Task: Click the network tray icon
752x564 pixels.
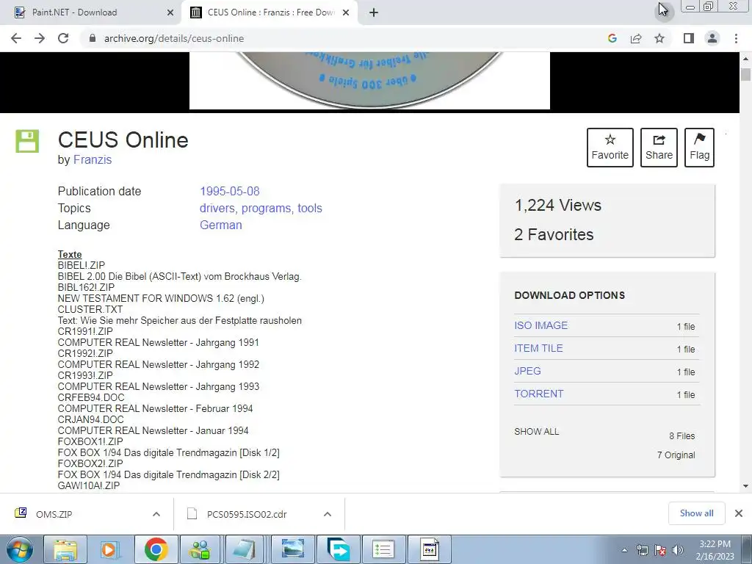Action: (x=642, y=550)
